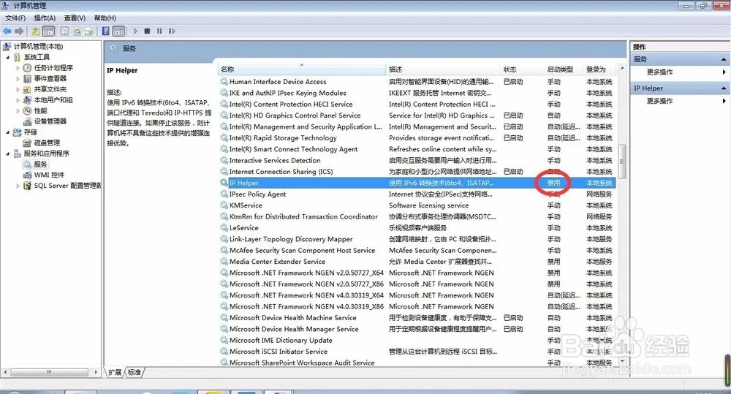Viewport: 731px width, 394px height.
Task: Sort by the 状态 column header
Action: [522, 69]
